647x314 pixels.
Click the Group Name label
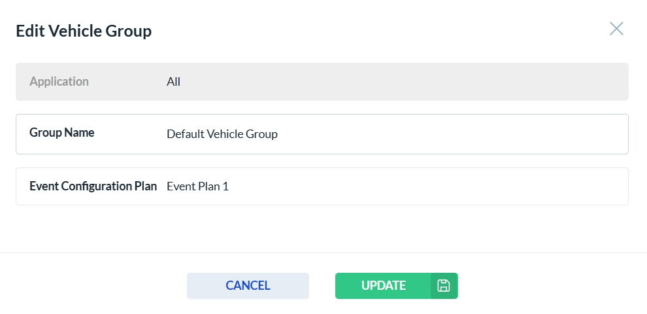click(x=62, y=133)
